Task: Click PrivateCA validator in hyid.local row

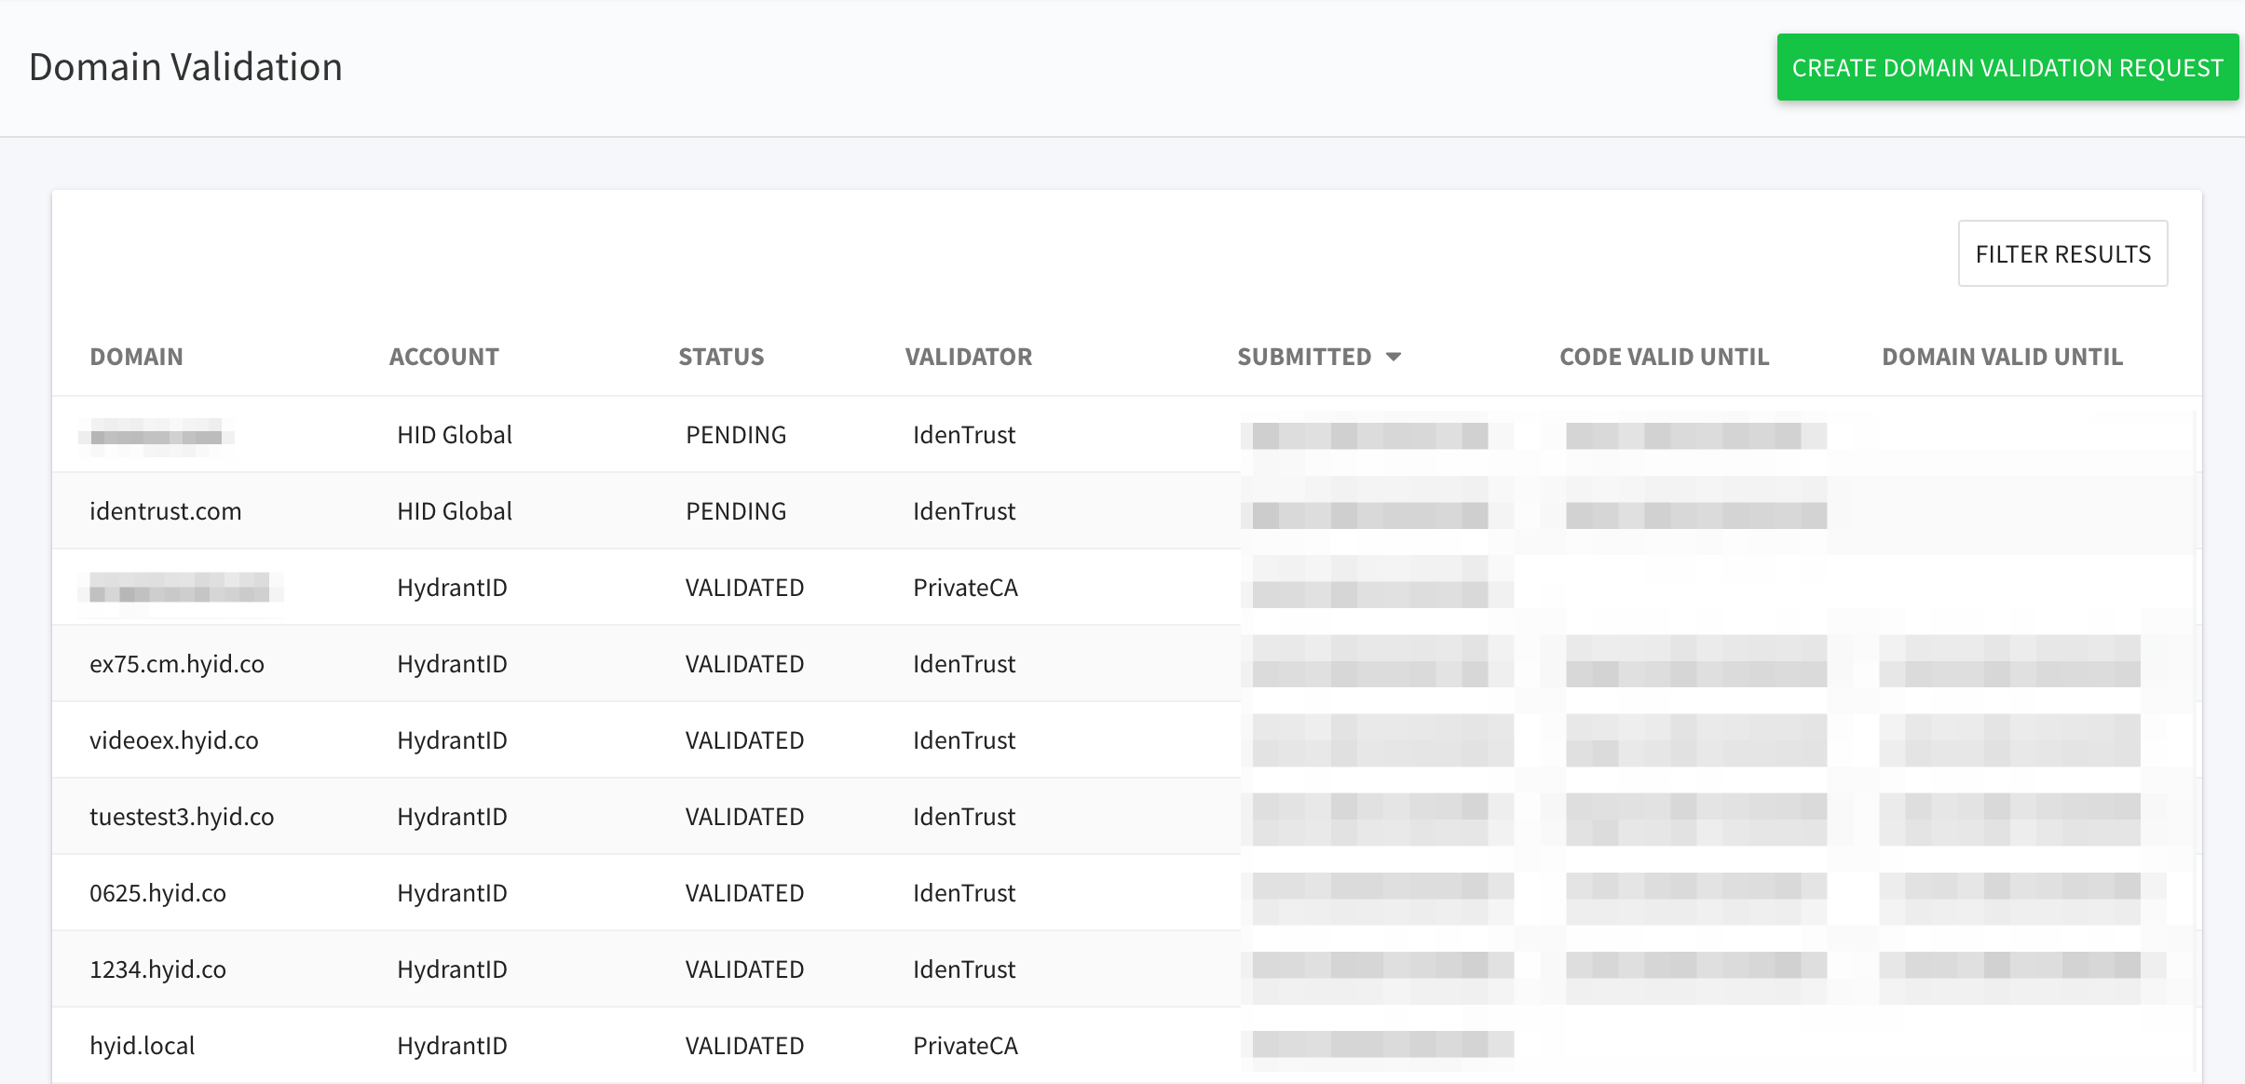Action: coord(965,1046)
